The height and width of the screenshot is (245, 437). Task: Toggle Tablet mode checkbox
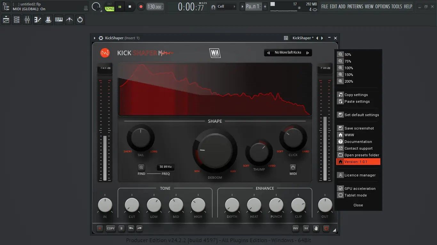tap(340, 195)
